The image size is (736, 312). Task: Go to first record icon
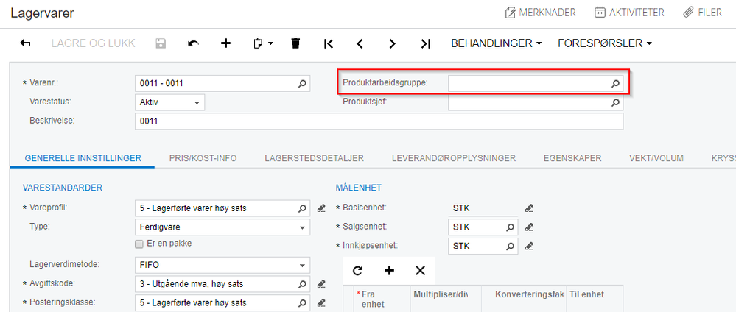(329, 43)
